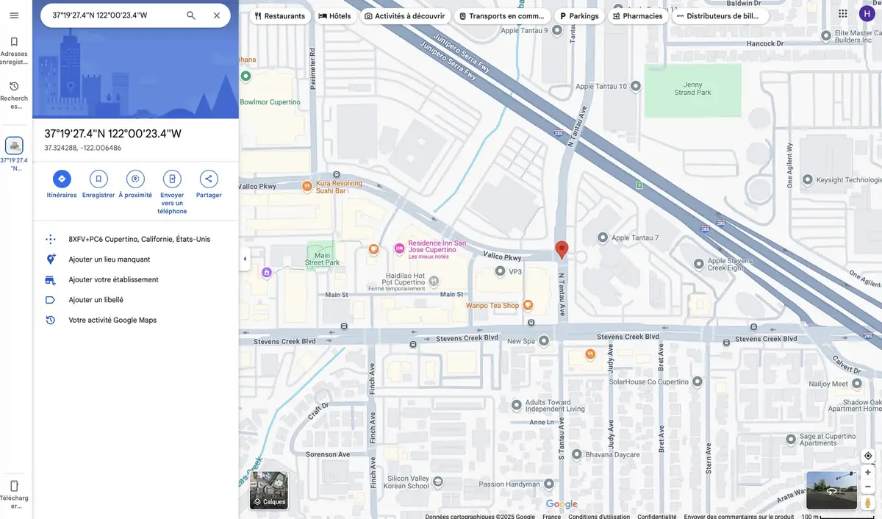The height and width of the screenshot is (519, 882).
Task: Collapse the side panel arrow
Action: click(245, 259)
